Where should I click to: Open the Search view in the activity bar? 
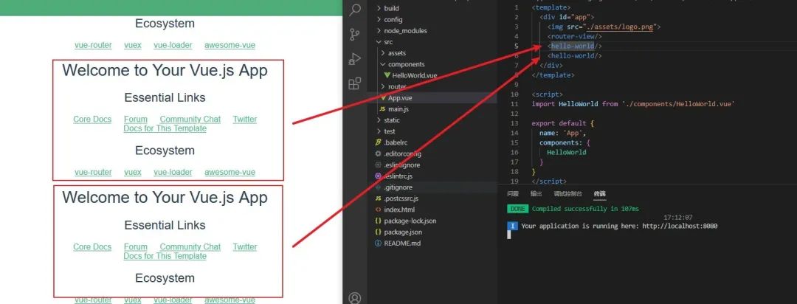click(x=355, y=9)
